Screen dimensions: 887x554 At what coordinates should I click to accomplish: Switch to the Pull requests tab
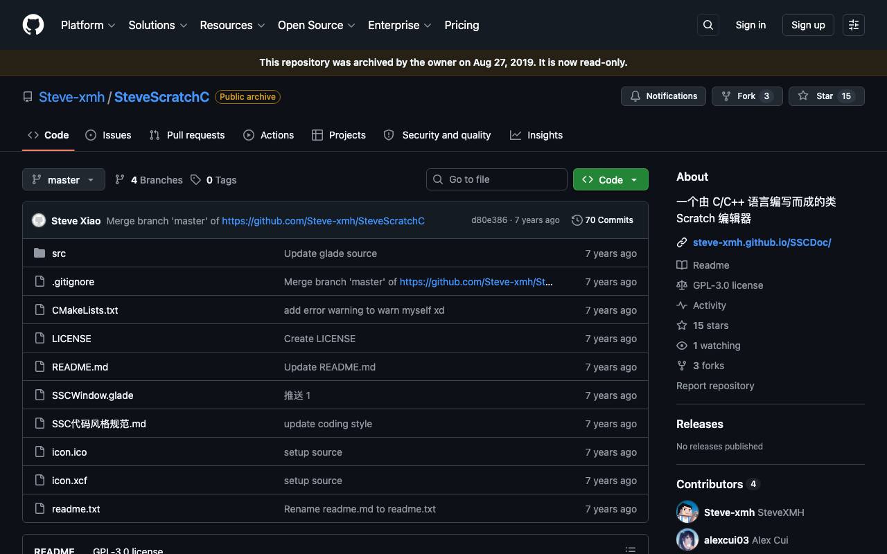point(187,135)
